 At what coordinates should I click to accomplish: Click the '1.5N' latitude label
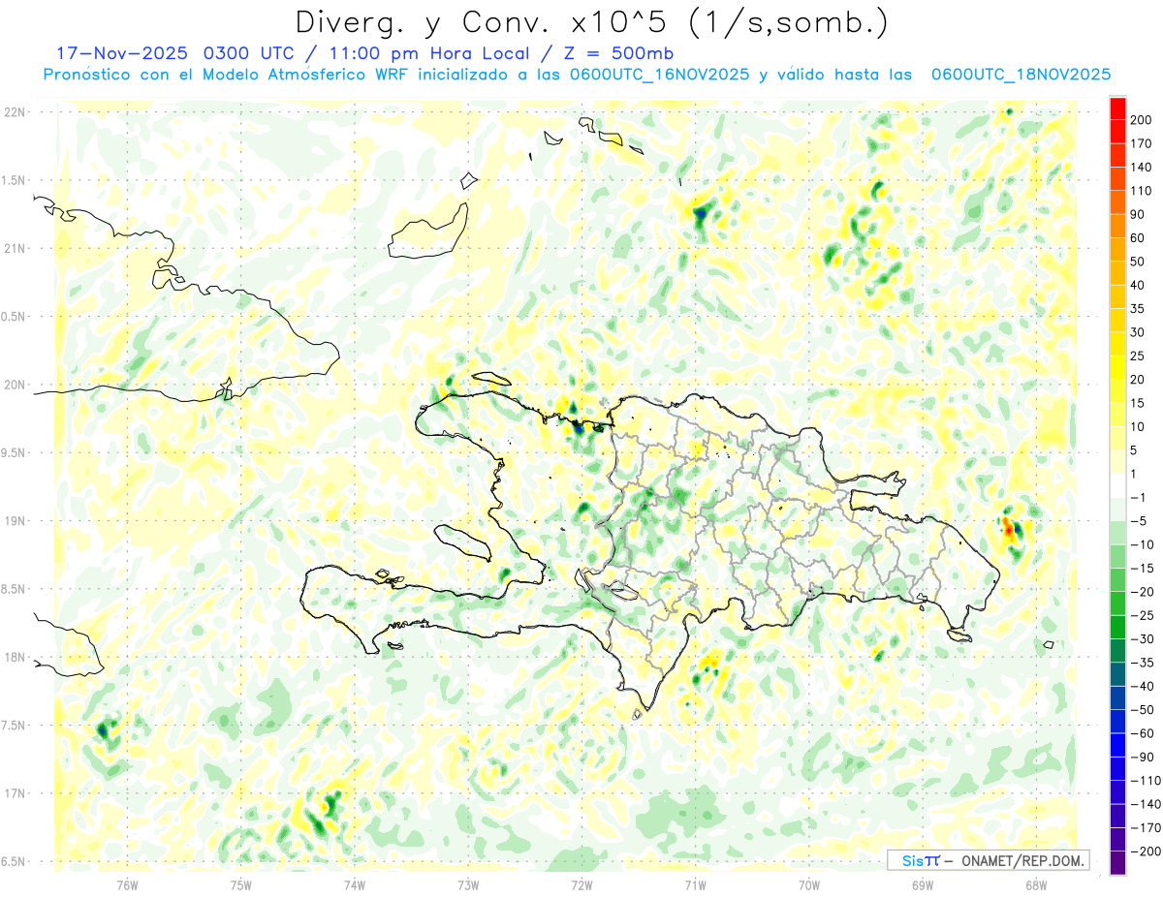(15, 180)
